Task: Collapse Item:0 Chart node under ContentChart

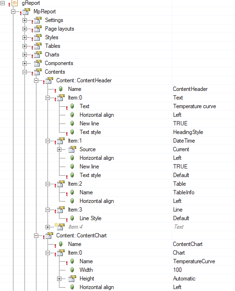Action: [47, 253]
